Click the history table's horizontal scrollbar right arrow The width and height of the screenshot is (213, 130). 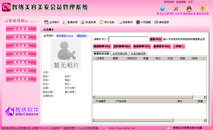[x=205, y=97]
